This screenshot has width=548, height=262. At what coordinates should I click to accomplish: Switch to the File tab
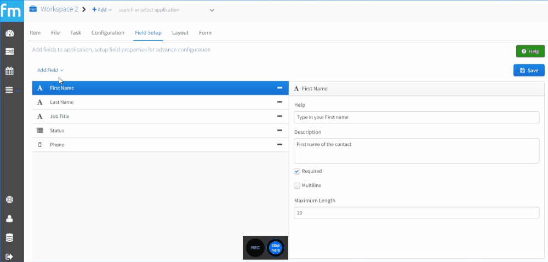point(55,32)
